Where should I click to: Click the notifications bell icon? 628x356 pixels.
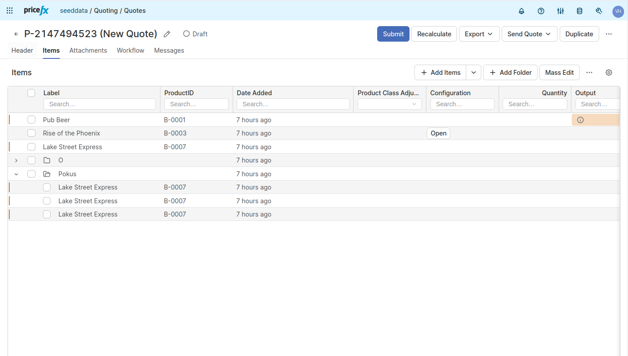(522, 11)
